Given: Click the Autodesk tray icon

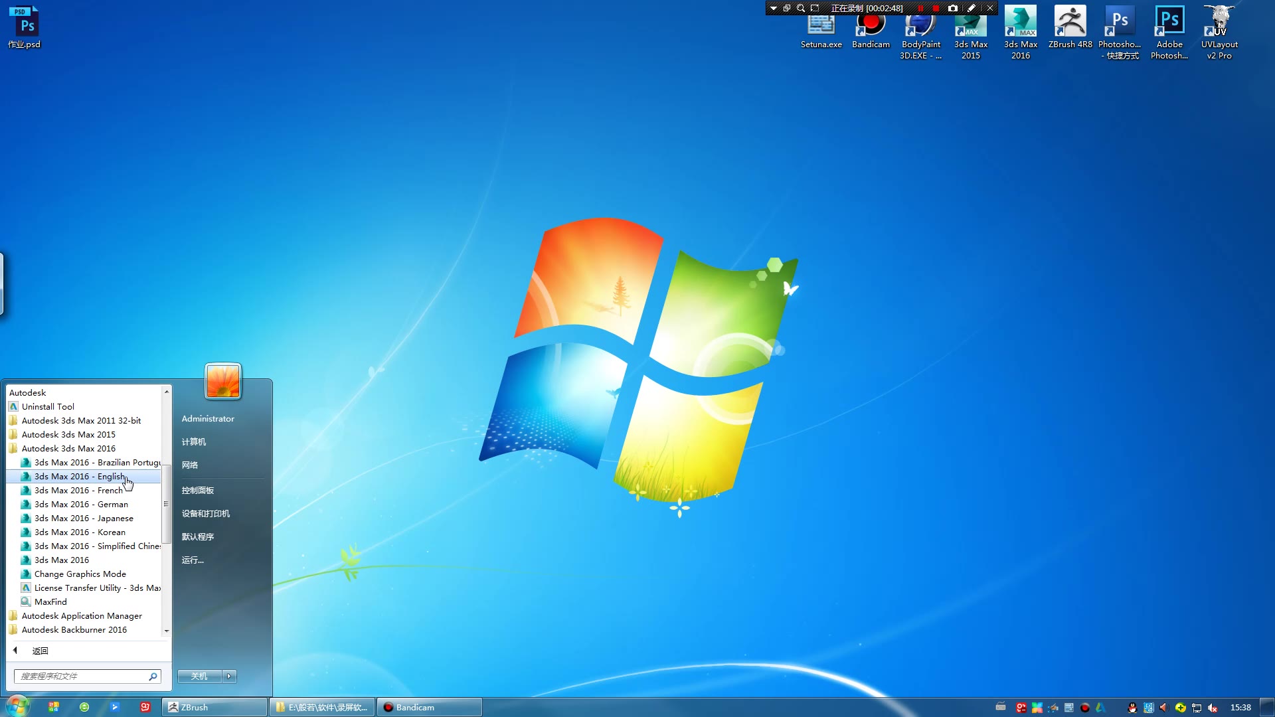Looking at the screenshot, I should pyautogui.click(x=1100, y=708).
